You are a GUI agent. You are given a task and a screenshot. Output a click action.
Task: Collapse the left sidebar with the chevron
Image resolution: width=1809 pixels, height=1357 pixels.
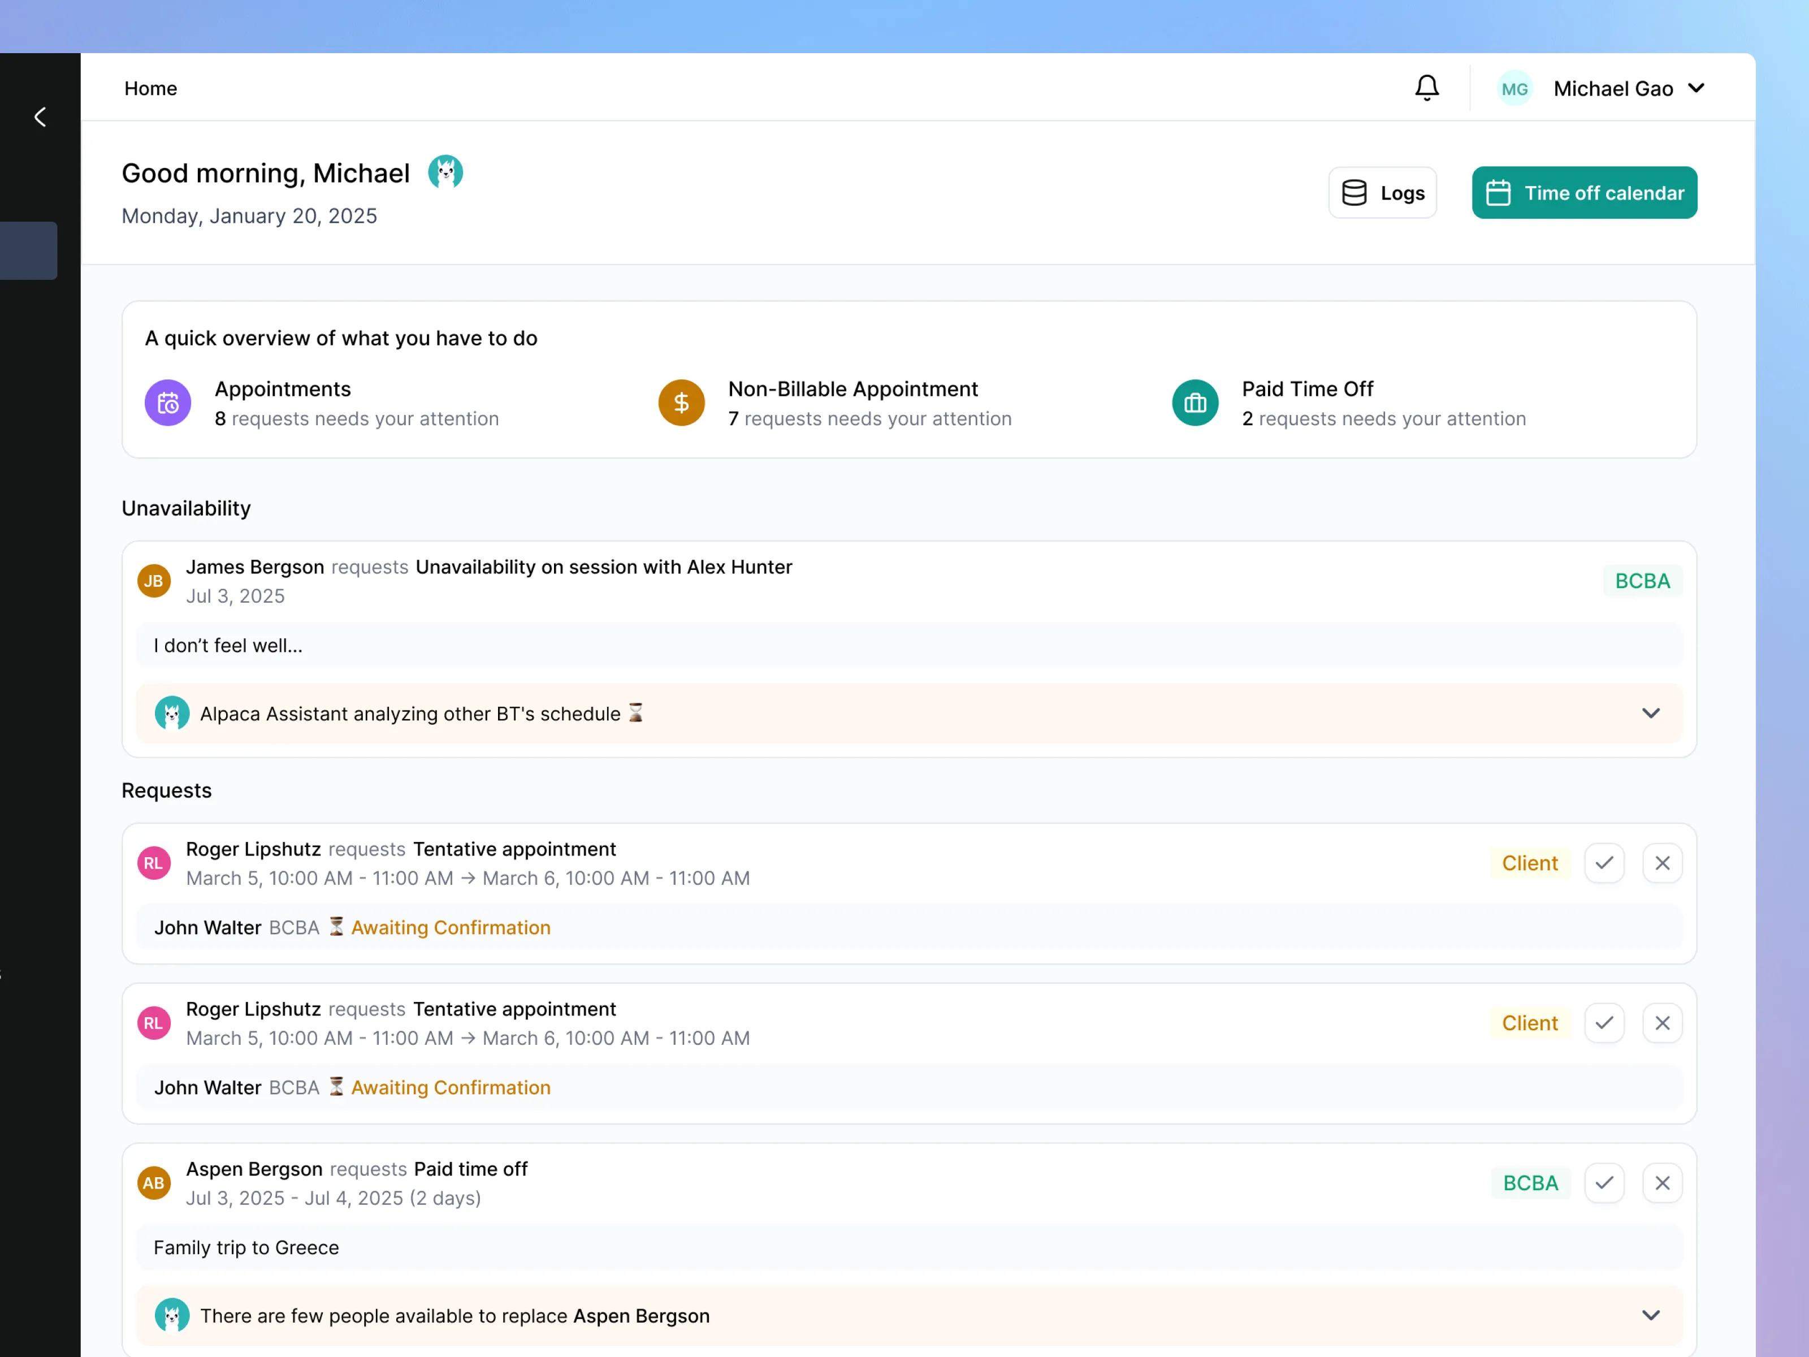tap(40, 117)
